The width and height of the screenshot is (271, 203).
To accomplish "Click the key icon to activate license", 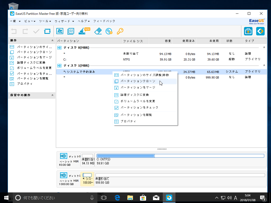I will [x=120, y=31].
